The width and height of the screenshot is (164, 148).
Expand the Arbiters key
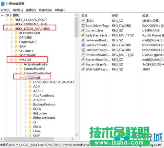pyautogui.click(x=26, y=100)
